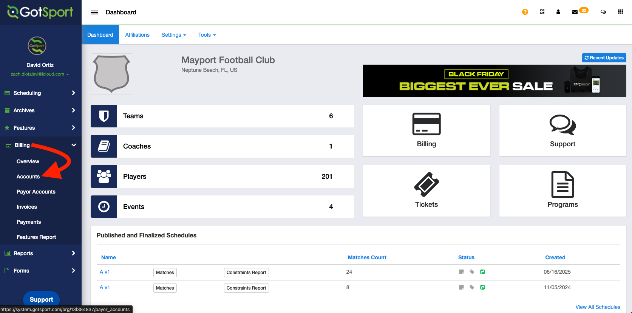Open the View All Schedules link

click(597, 307)
